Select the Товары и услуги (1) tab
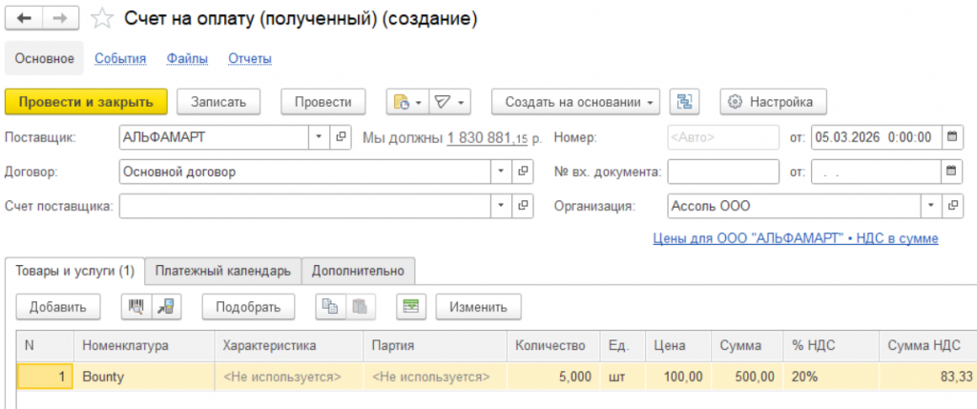Viewport: 977px width, 409px height. pyautogui.click(x=74, y=272)
